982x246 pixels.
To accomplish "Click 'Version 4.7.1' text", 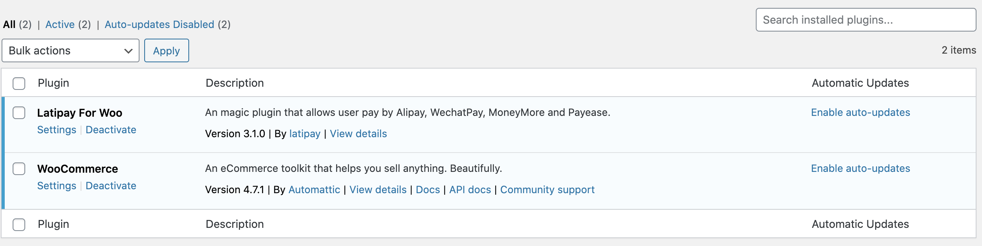I will point(235,190).
